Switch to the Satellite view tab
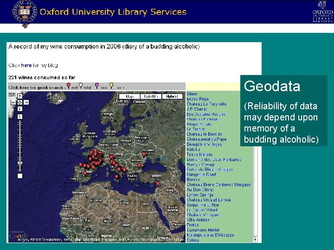334x250 pixels. (x=151, y=96)
